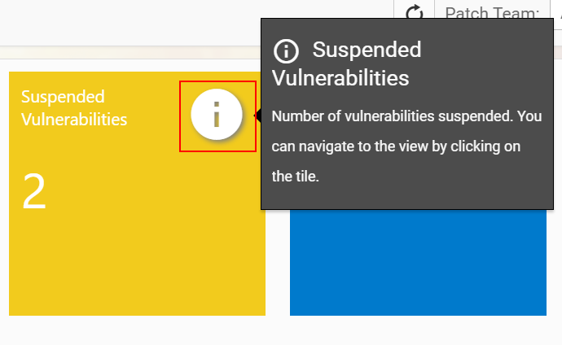
Task: Click the tooltip heading word Vulnerabilities
Action: tap(340, 78)
